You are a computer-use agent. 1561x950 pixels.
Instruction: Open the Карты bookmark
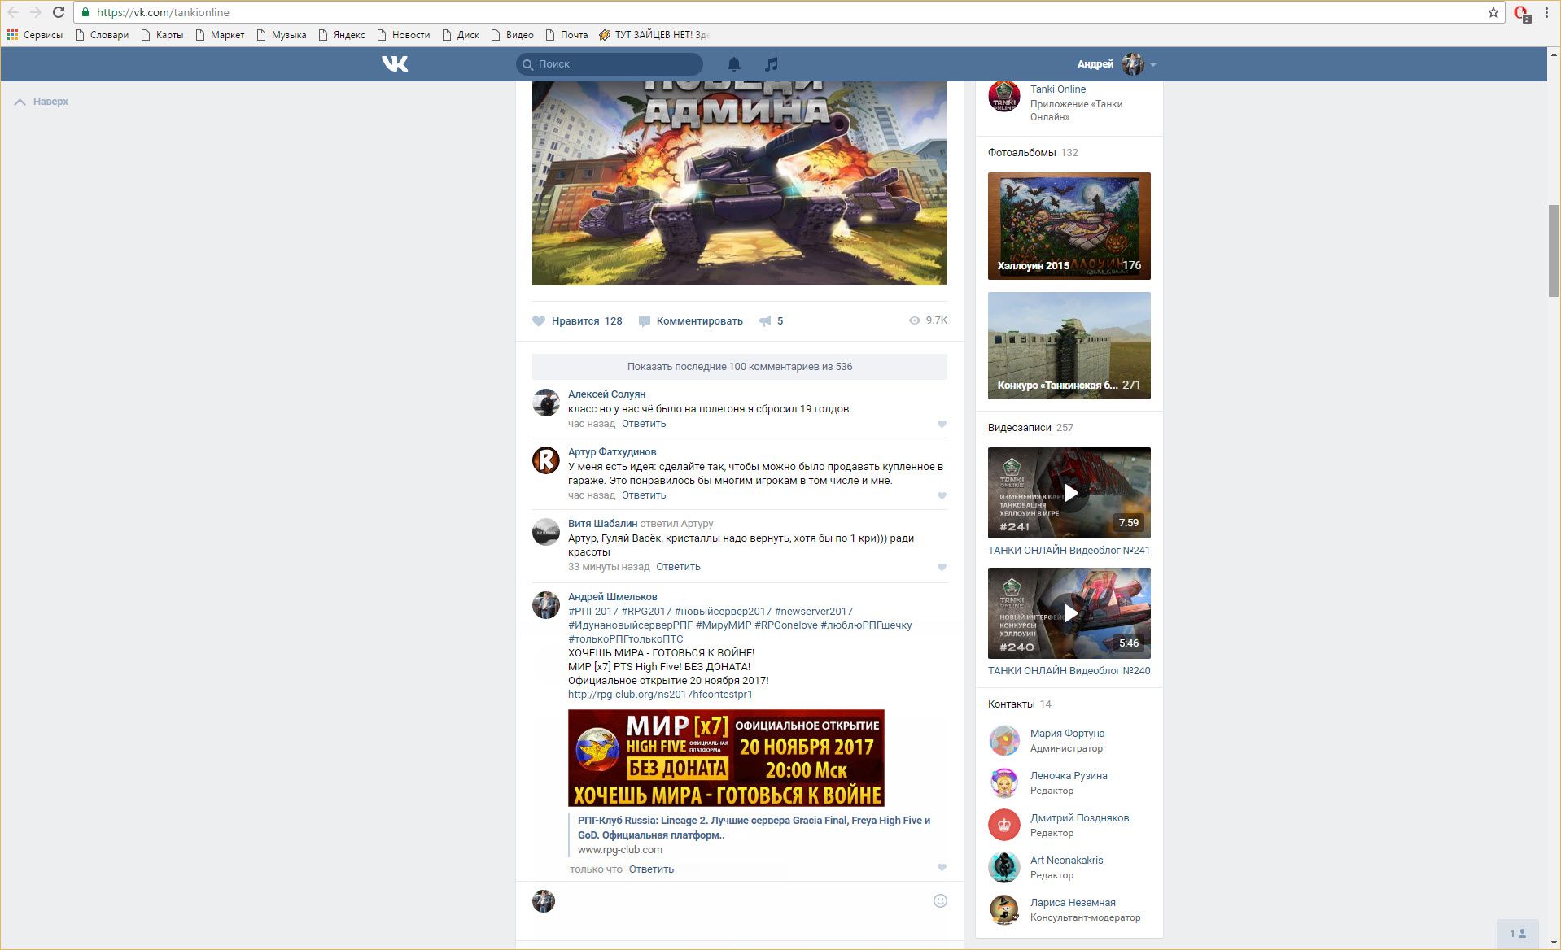pyautogui.click(x=162, y=35)
